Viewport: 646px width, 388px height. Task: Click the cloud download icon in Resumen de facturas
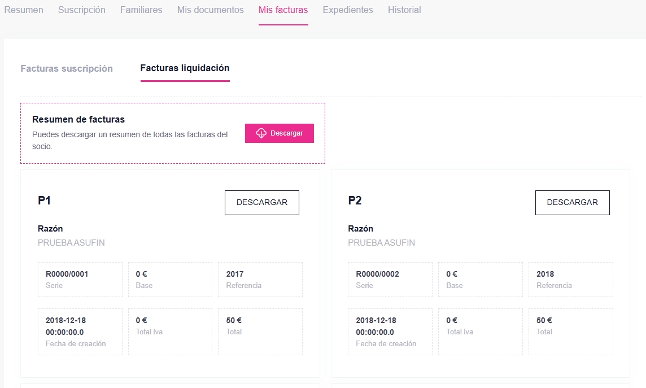[x=261, y=133]
